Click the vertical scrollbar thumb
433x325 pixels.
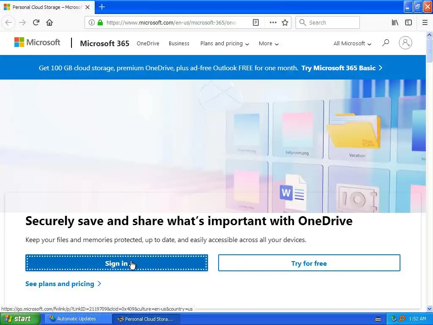pyautogui.click(x=429, y=50)
